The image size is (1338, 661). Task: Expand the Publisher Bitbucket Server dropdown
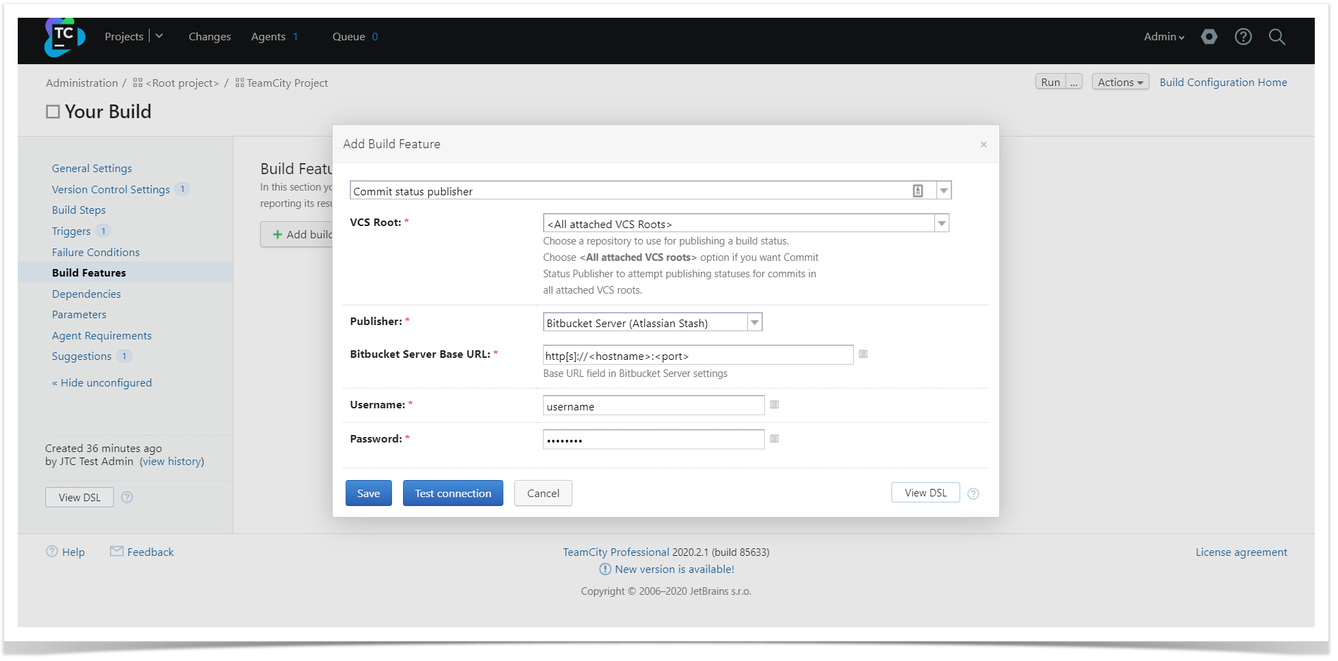[755, 322]
